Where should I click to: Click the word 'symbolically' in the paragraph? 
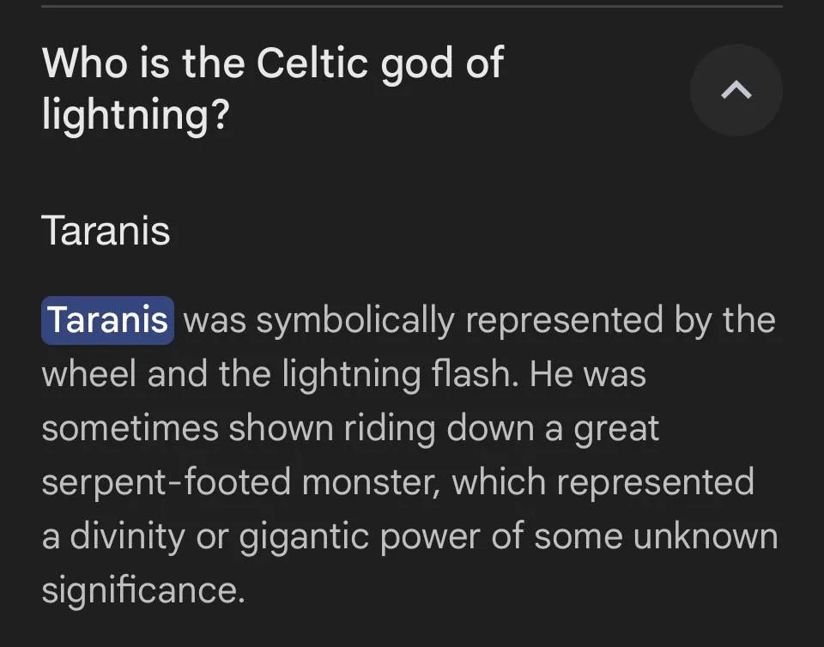[355, 322]
